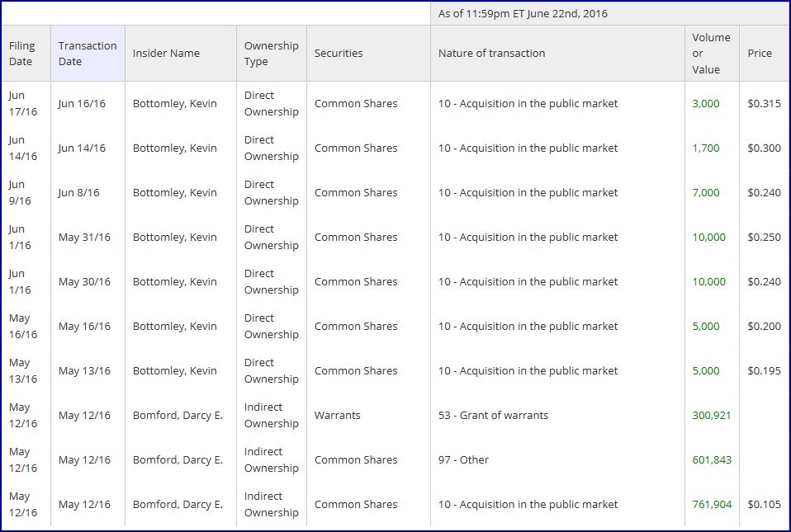Image resolution: width=791 pixels, height=532 pixels.
Task: Select the Jun 16/16 transaction date
Action: pyautogui.click(x=82, y=104)
